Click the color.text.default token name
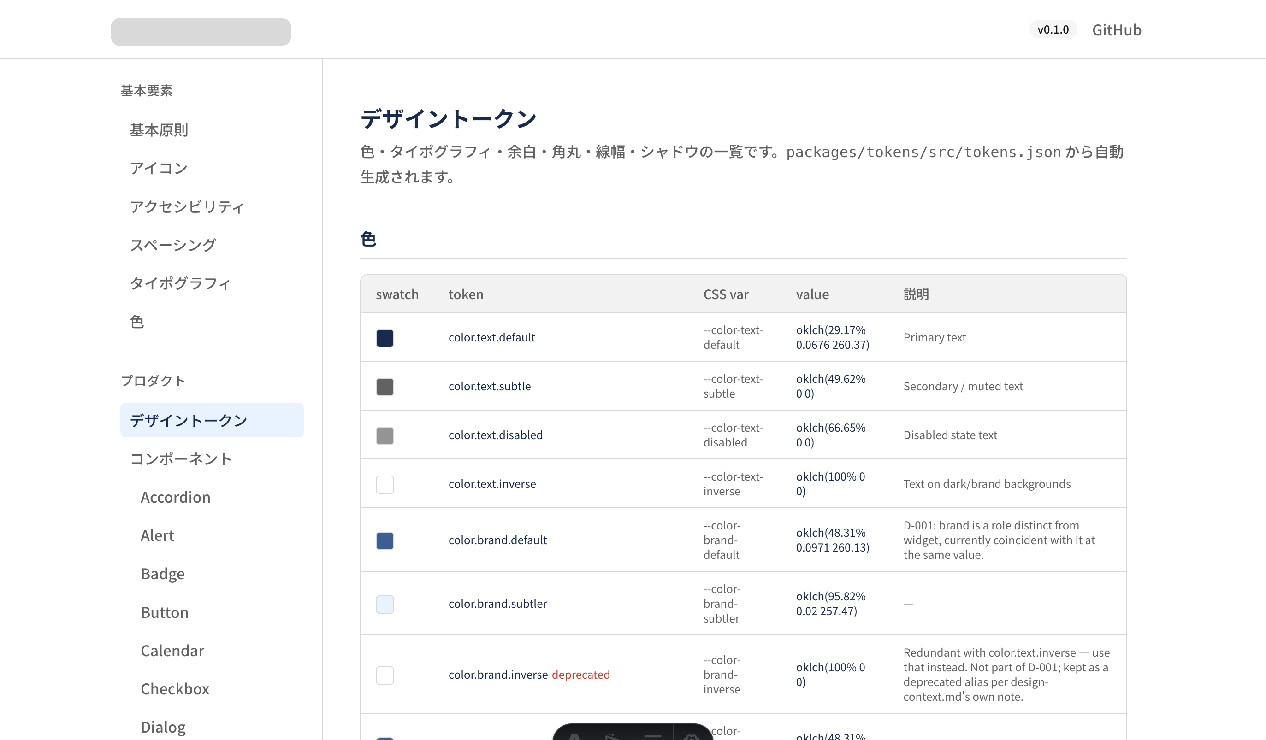This screenshot has height=740, width=1266. pyautogui.click(x=492, y=337)
